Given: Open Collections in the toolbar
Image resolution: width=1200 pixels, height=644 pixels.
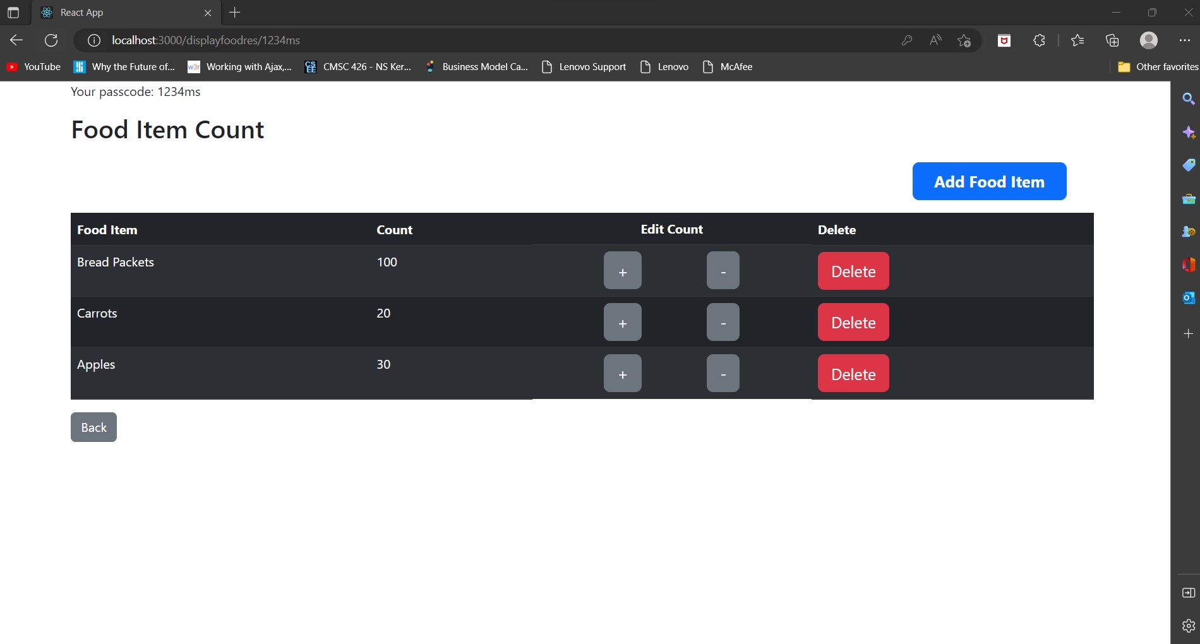Looking at the screenshot, I should (x=1112, y=40).
